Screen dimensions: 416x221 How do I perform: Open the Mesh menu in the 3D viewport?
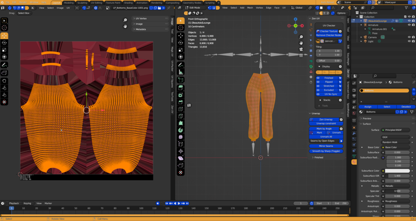[250, 8]
